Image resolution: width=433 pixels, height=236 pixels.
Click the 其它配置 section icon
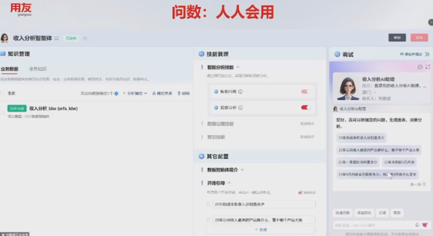(x=201, y=156)
